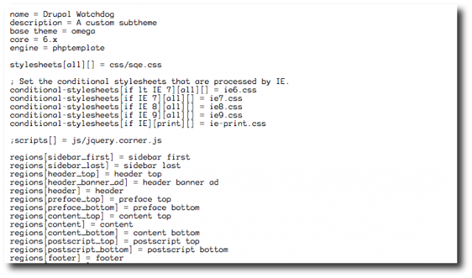Click the regions[header_banner_ad] line

(114, 183)
